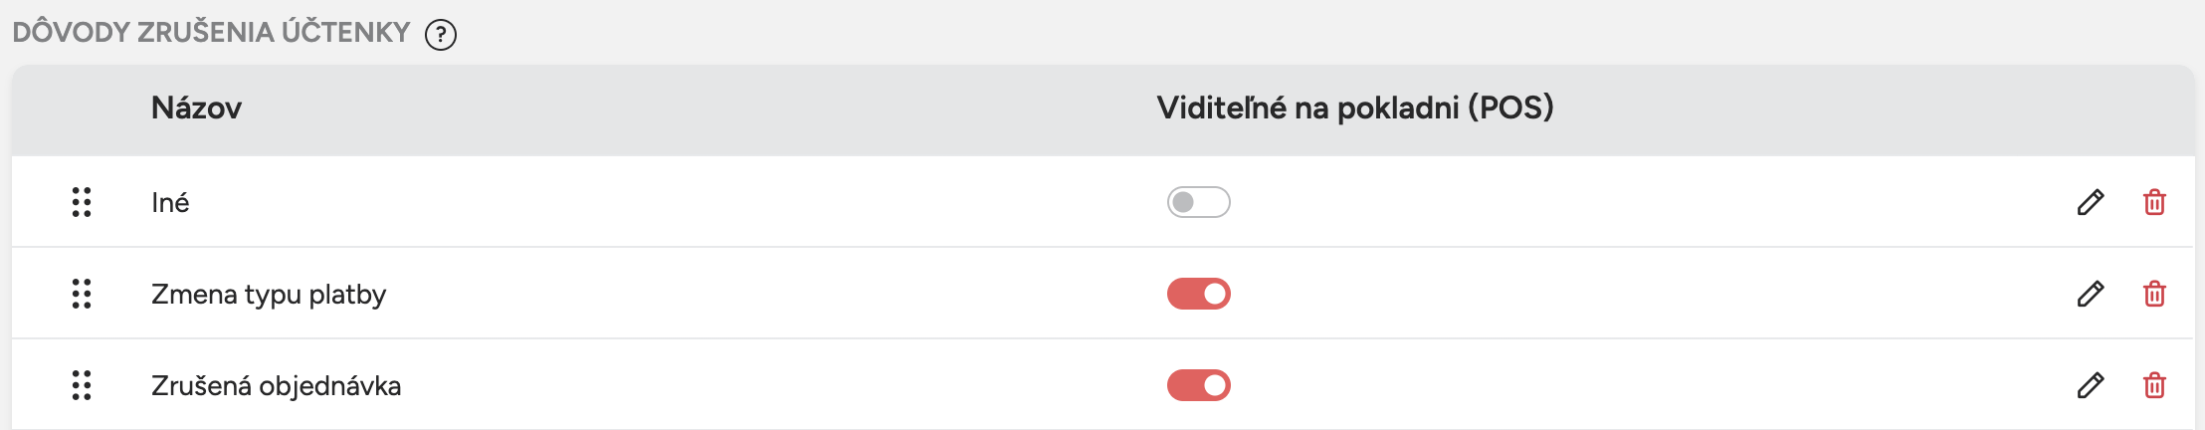The height and width of the screenshot is (430, 2205).
Task: Select the Zmena typu platby name
Action: point(268,295)
